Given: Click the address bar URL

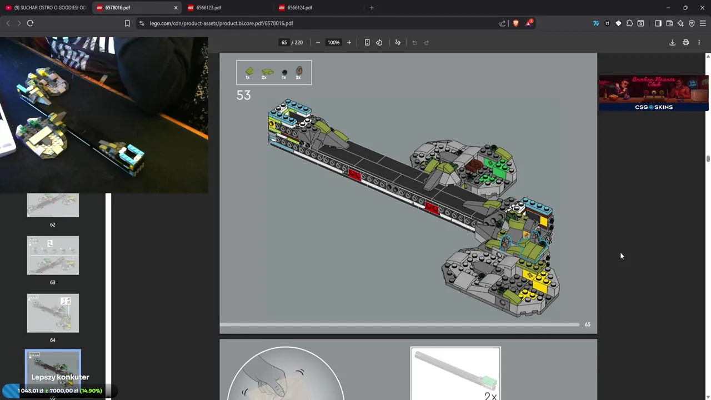Looking at the screenshot, I should 221,23.
